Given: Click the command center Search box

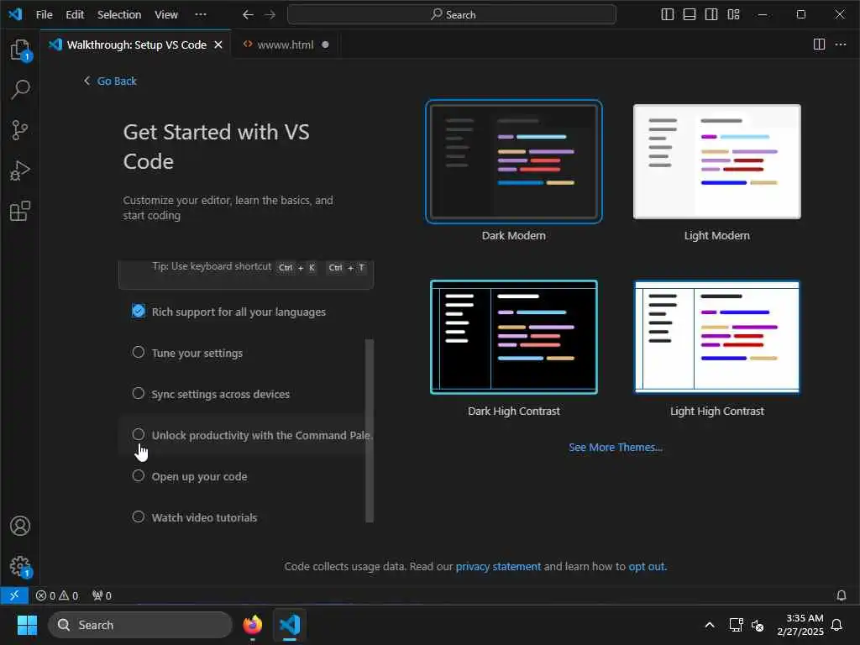Looking at the screenshot, I should [451, 15].
